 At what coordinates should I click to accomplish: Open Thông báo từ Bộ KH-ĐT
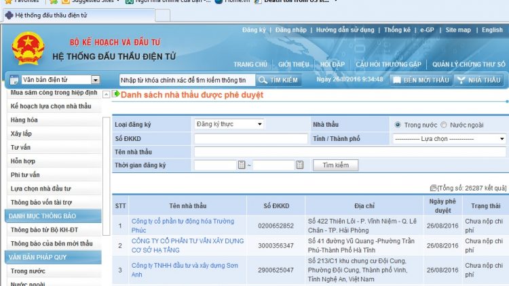pyautogui.click(x=44, y=230)
